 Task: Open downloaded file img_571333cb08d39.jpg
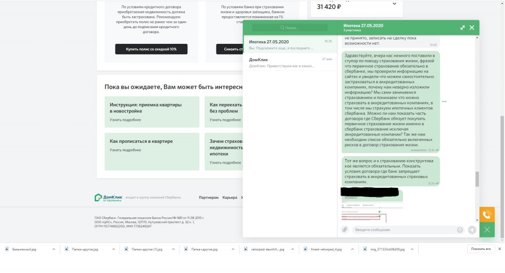click(x=387, y=249)
